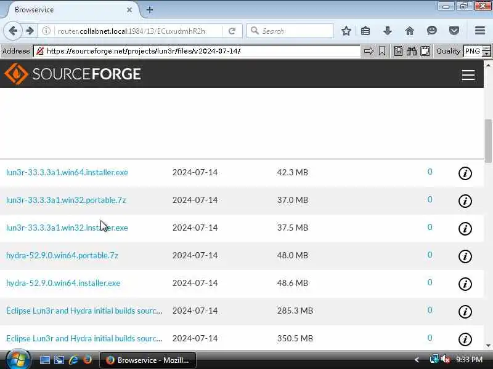Open the chat smiley icon in the toolbar
The width and height of the screenshot is (493, 369).
coord(432,30)
